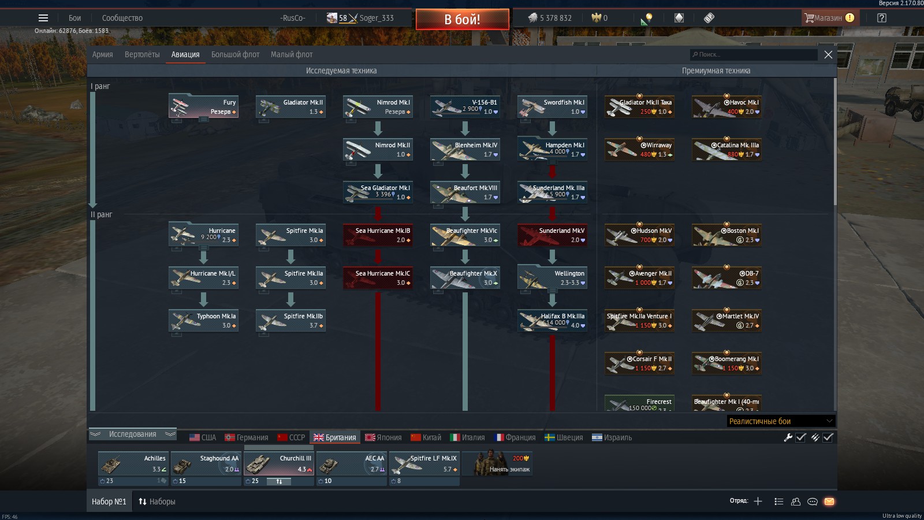Open the Наборы presets selector
Screen dimensions: 924x520
click(157, 502)
